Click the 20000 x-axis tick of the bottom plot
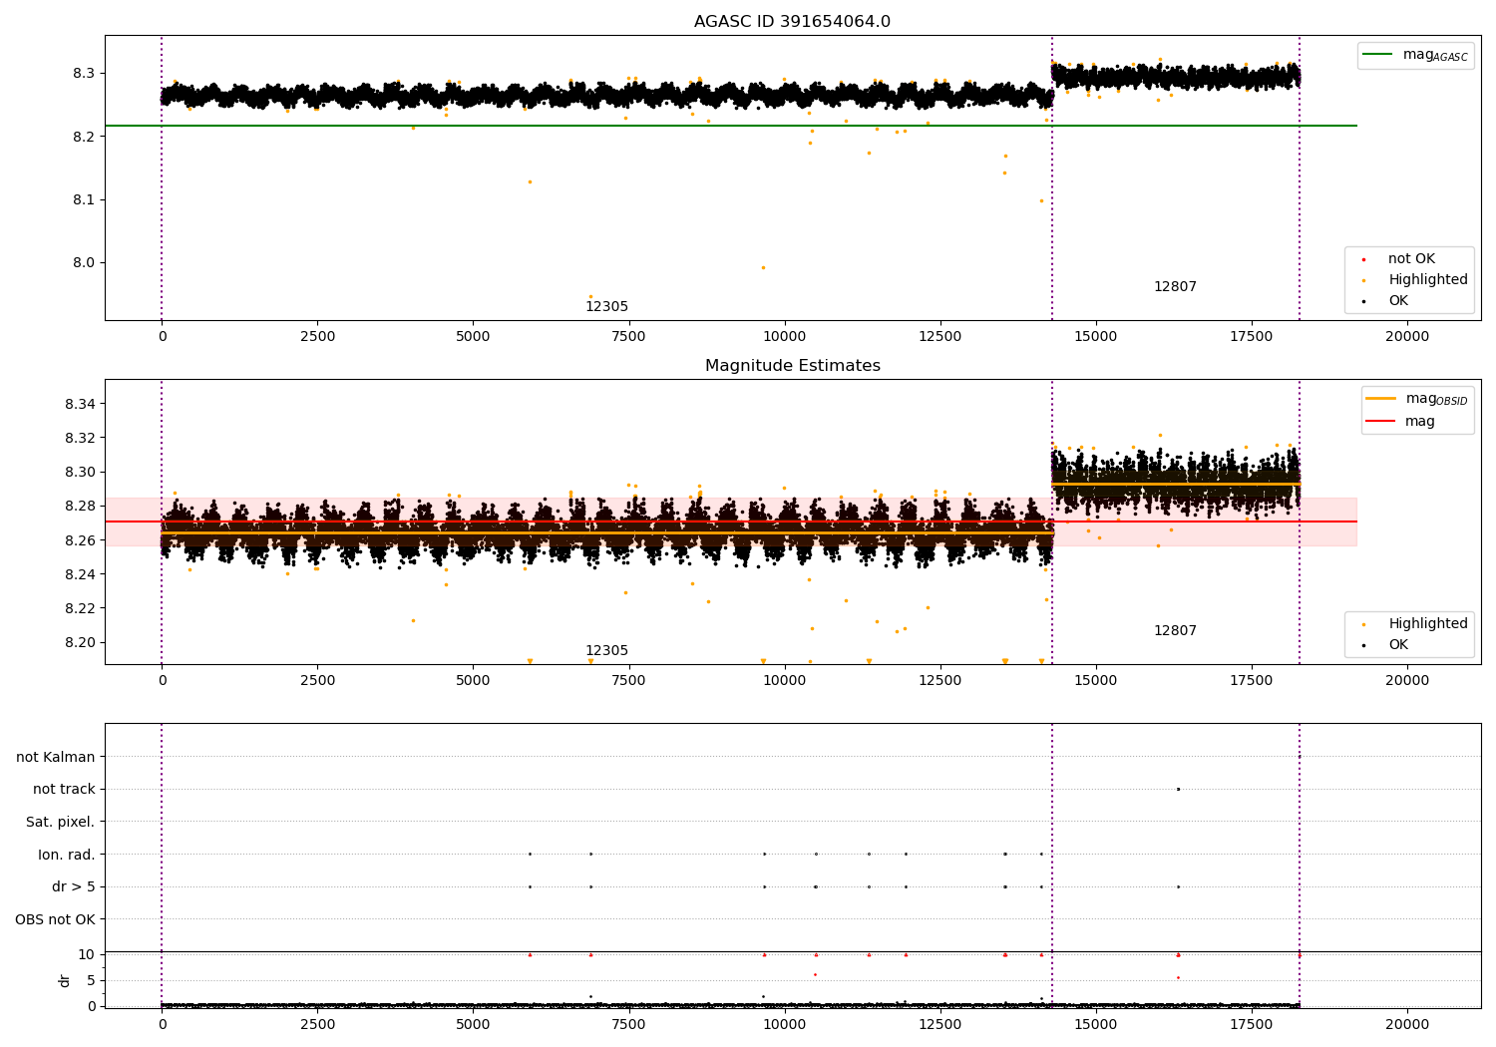Screen dimensions: 1496x1047 (x=1407, y=1025)
